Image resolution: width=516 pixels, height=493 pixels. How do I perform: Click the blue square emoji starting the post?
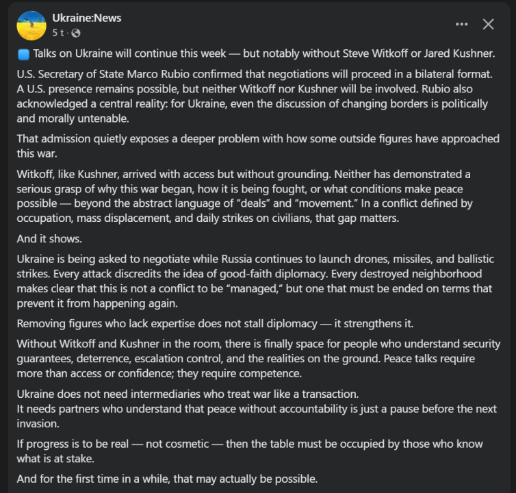coord(23,54)
